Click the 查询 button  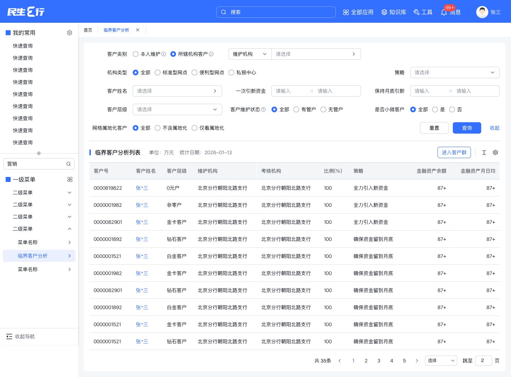467,128
